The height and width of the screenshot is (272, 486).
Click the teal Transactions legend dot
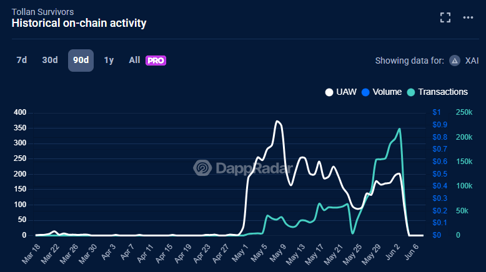(411, 92)
